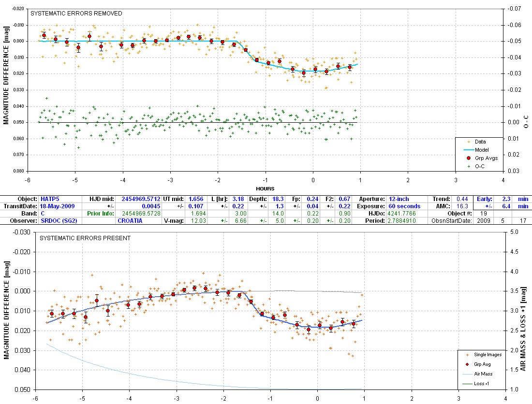Select the Trend value 0.44

click(462, 199)
